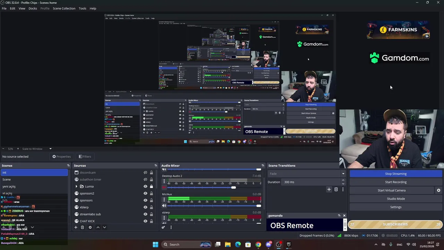Screen dimensions: 444x250
Task: Open the Tools menu
Action: [x=82, y=8]
